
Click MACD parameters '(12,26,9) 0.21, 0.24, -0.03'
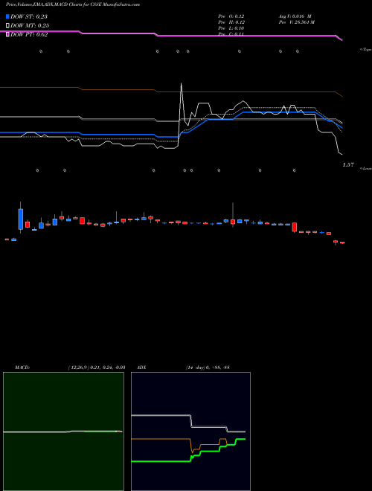coord(97,367)
